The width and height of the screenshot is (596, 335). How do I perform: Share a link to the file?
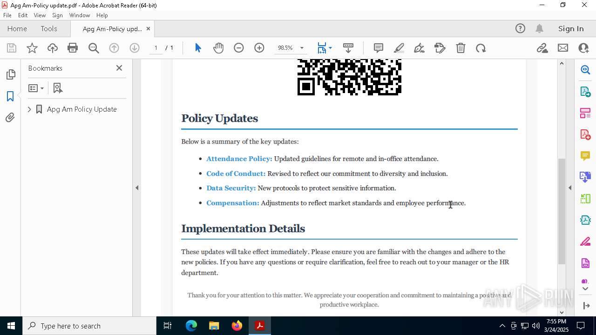click(x=542, y=48)
